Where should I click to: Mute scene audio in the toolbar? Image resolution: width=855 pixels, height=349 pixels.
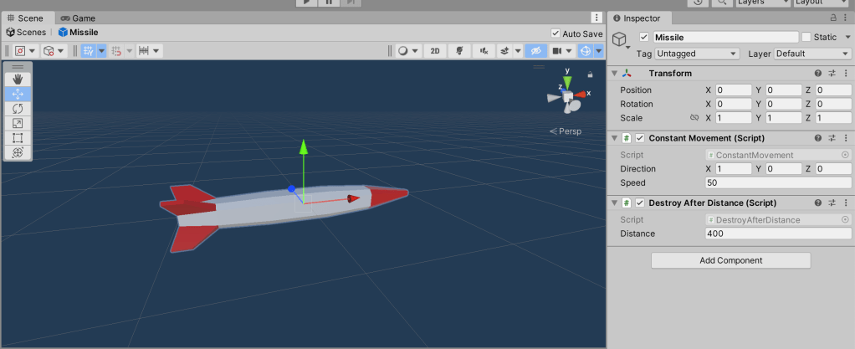tap(484, 51)
